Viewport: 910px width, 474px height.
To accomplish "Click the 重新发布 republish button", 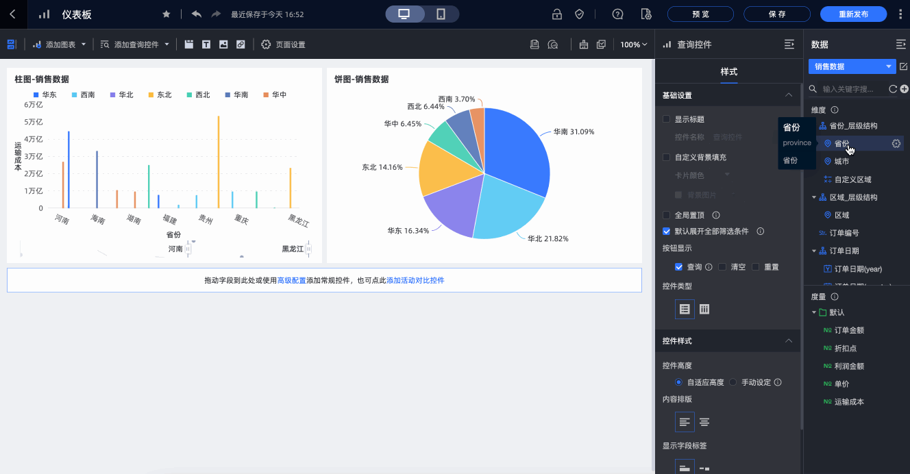I will click(x=853, y=14).
